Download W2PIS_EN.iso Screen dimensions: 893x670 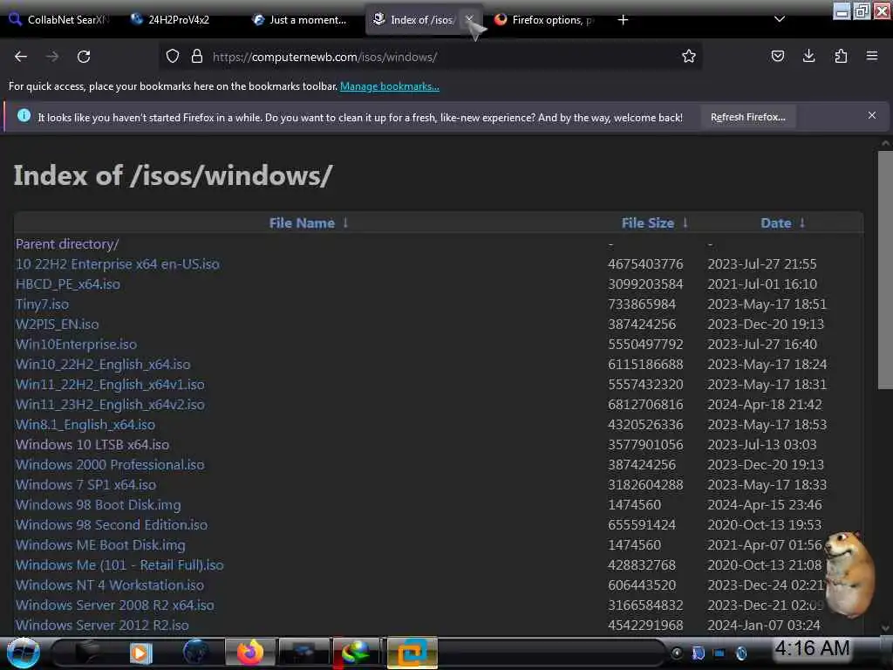click(57, 325)
